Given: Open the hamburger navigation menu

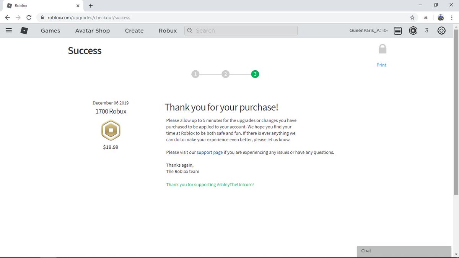Looking at the screenshot, I should 9,31.
